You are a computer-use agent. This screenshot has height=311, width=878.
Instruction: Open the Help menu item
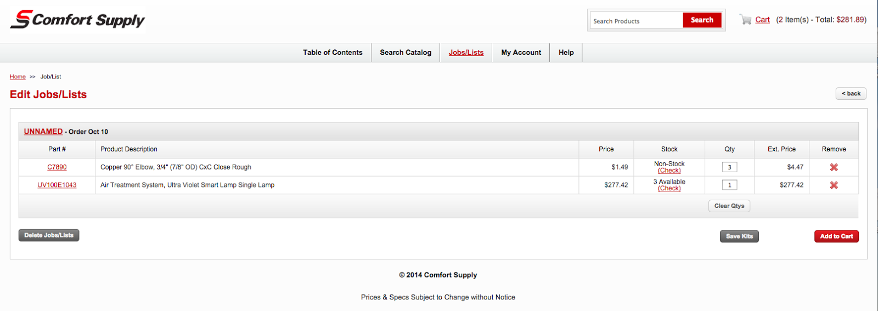click(566, 53)
